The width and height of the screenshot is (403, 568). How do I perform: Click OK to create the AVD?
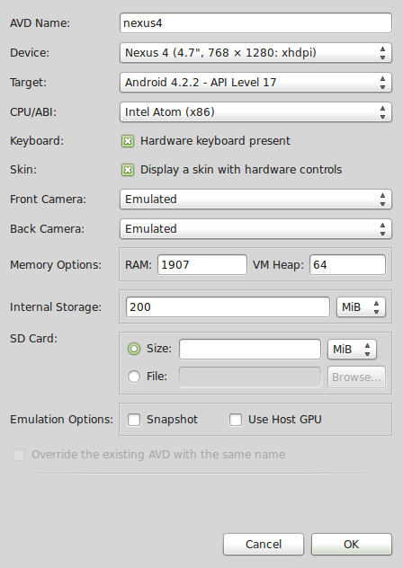pyautogui.click(x=352, y=544)
